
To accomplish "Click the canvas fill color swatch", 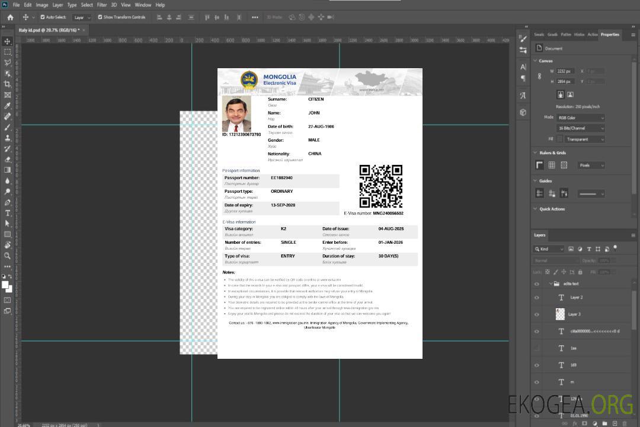I will [x=560, y=139].
